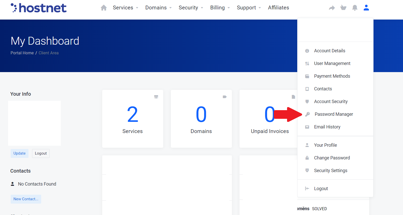Click the hostnet logo
Image resolution: width=403 pixels, height=215 pixels.
[39, 8]
